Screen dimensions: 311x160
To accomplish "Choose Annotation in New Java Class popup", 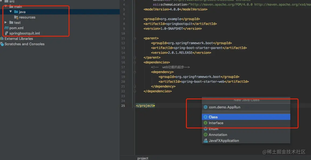I will click(x=246, y=135).
